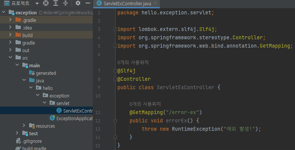This screenshot has height=150, width=295.
Task: Select the test module folder icon
Action: (25, 133)
